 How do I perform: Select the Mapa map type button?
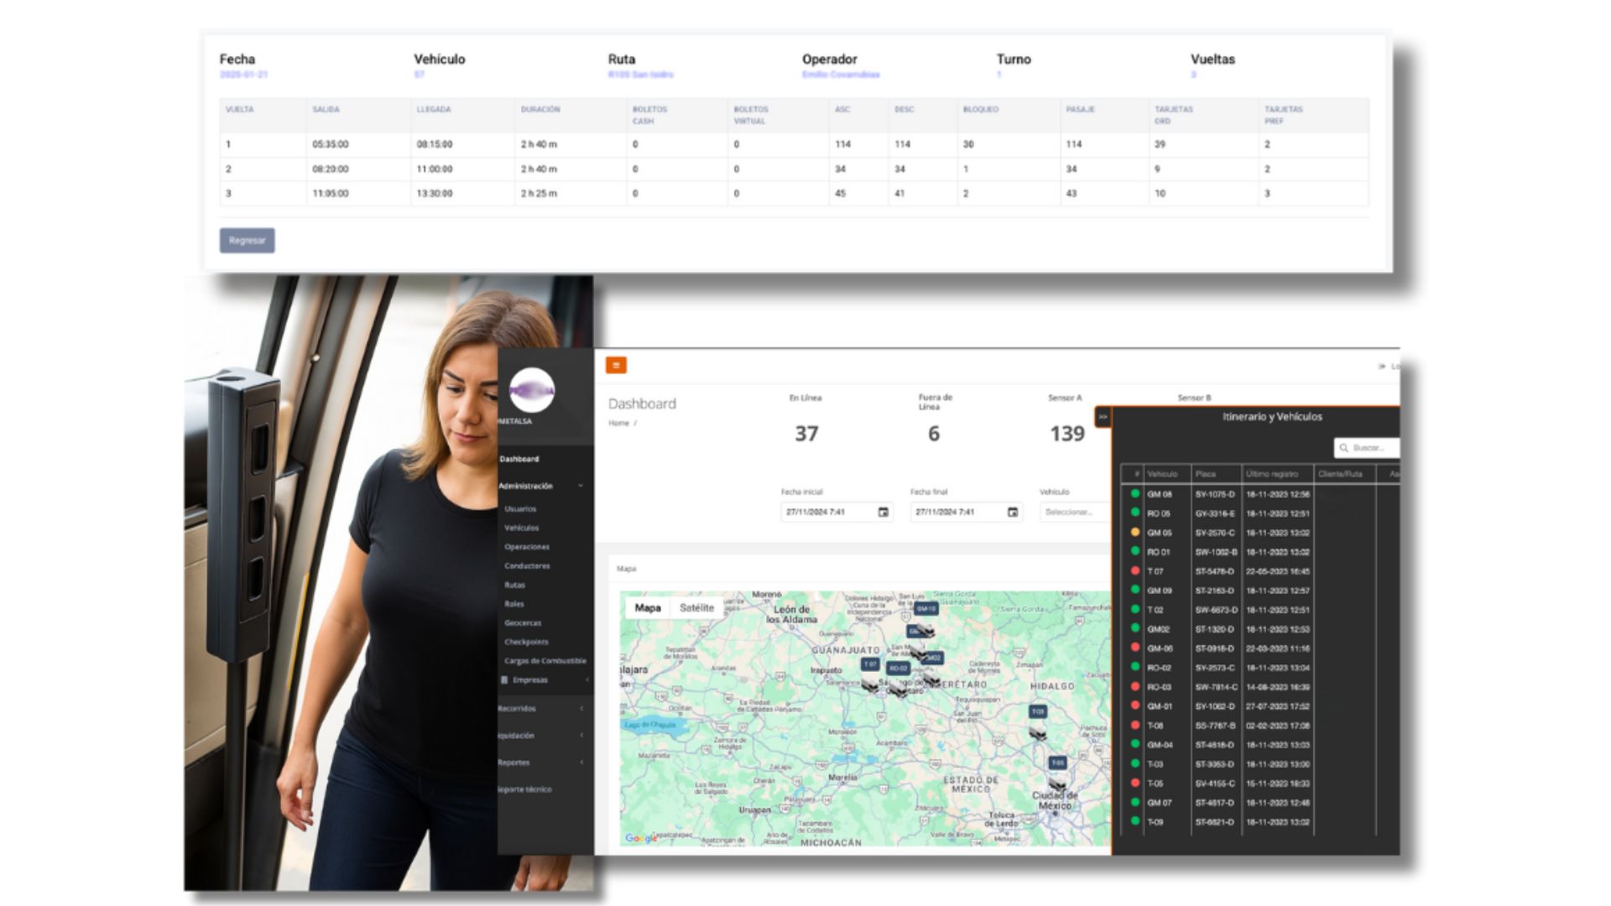[647, 608]
